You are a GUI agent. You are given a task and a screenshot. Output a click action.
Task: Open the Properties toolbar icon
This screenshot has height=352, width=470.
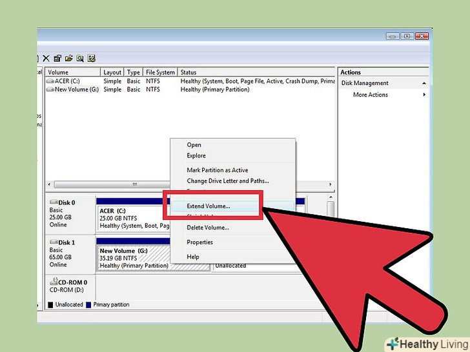click(x=57, y=58)
